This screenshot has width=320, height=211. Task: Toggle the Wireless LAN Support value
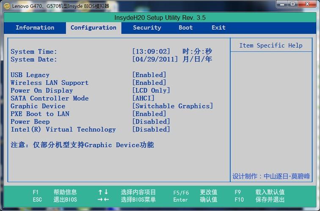pos(149,83)
